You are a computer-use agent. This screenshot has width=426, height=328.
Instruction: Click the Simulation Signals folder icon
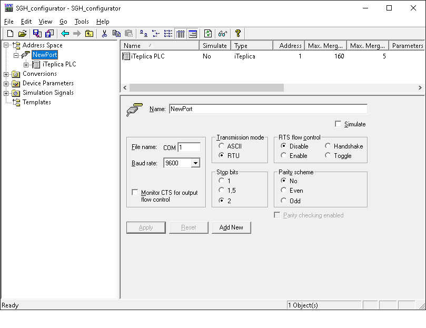point(16,93)
